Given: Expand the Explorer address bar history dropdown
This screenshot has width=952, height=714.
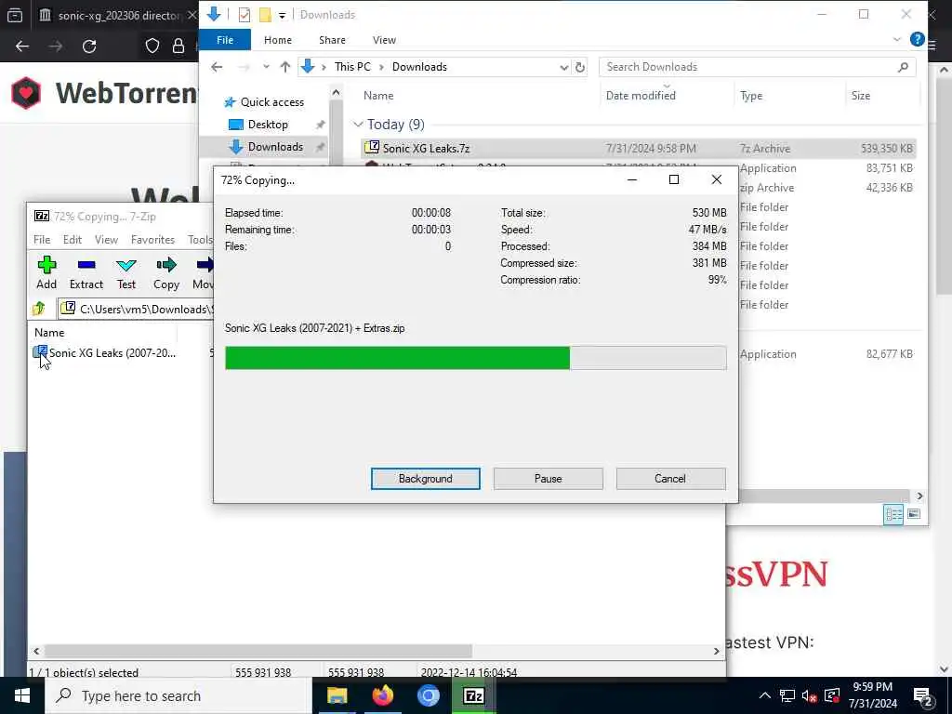Looking at the screenshot, I should tap(564, 67).
